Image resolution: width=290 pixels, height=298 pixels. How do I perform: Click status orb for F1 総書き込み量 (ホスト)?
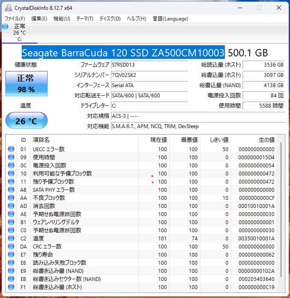11,287
